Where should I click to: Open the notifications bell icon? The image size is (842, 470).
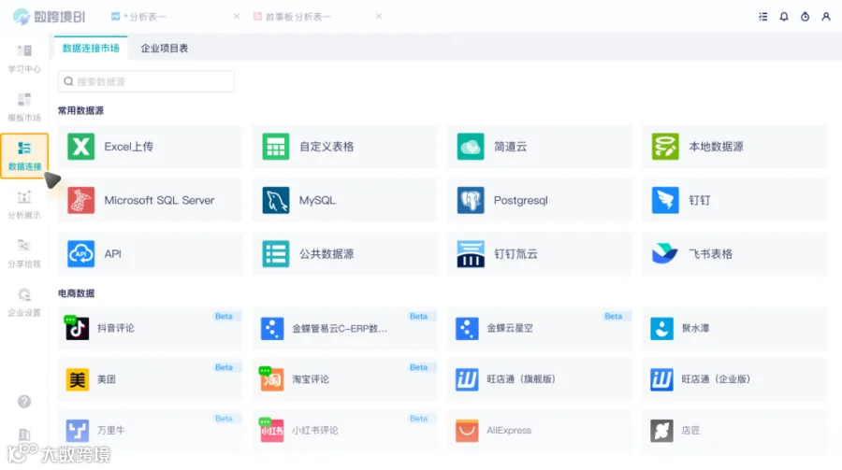[784, 17]
